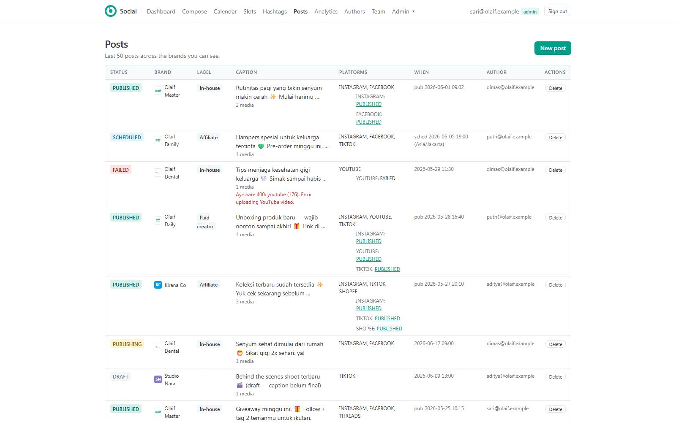676x422 pixels.
Task: Open Instagram PUBLISHED link for Unboxing post
Action: point(368,241)
